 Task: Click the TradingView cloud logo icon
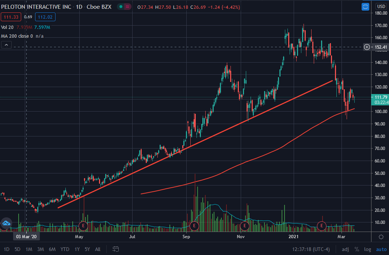pos(6,223)
